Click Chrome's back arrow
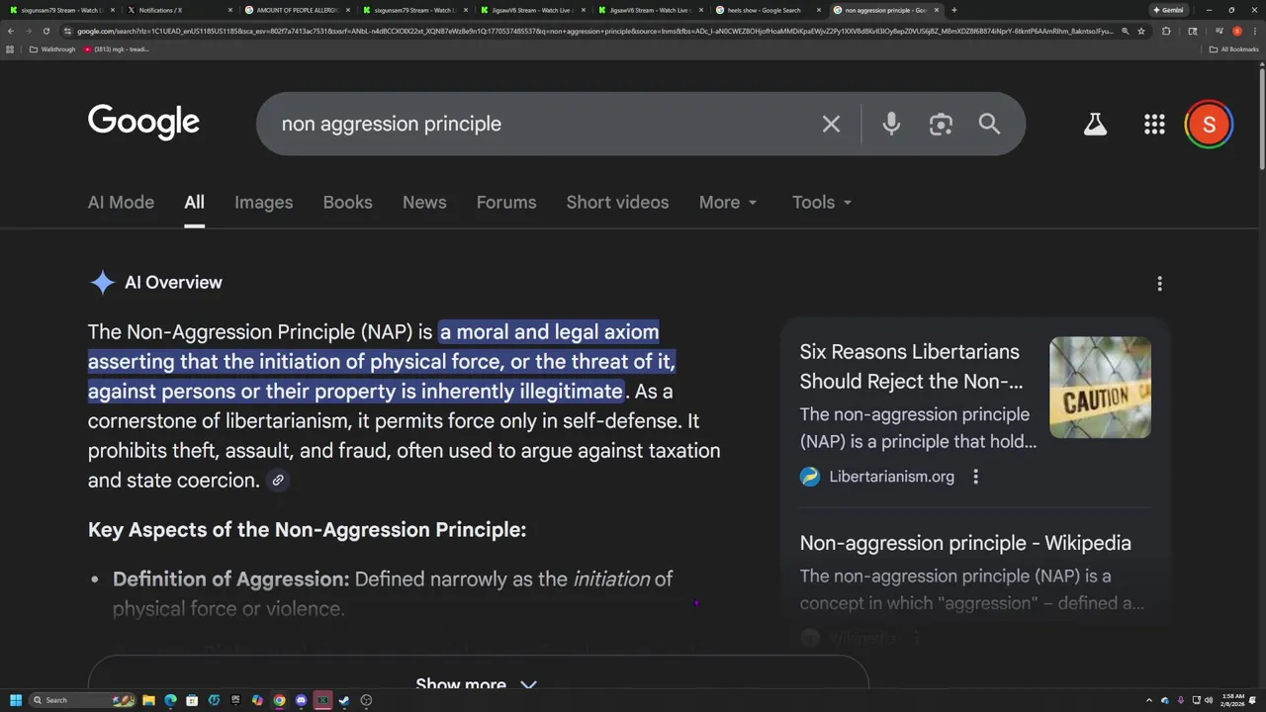 click(x=10, y=31)
